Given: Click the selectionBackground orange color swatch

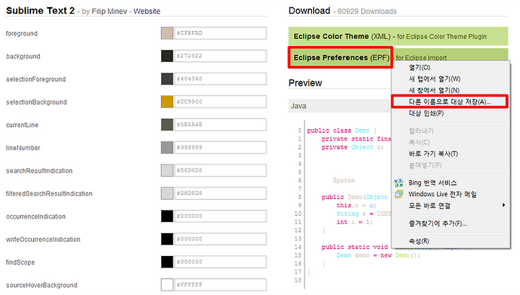Looking at the screenshot, I should click(167, 102).
